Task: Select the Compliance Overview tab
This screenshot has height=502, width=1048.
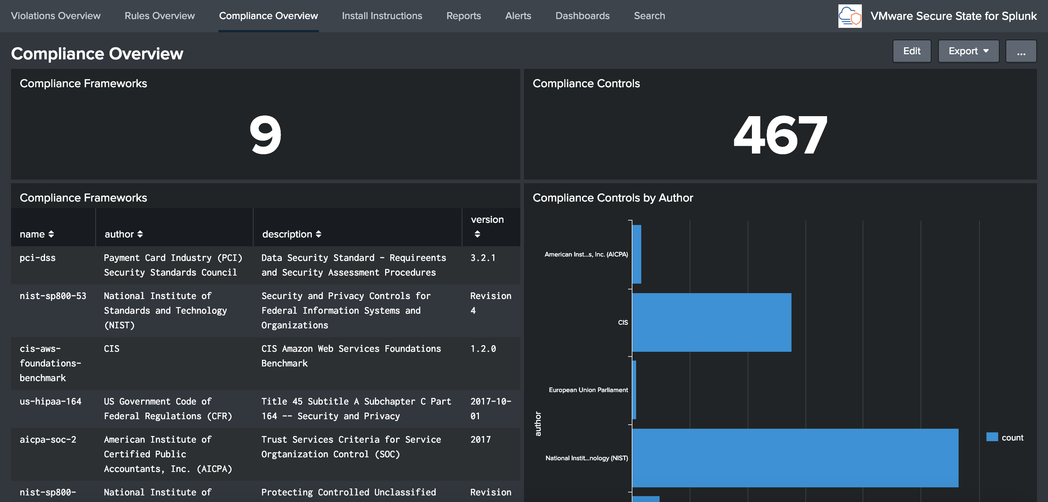Action: (x=269, y=16)
